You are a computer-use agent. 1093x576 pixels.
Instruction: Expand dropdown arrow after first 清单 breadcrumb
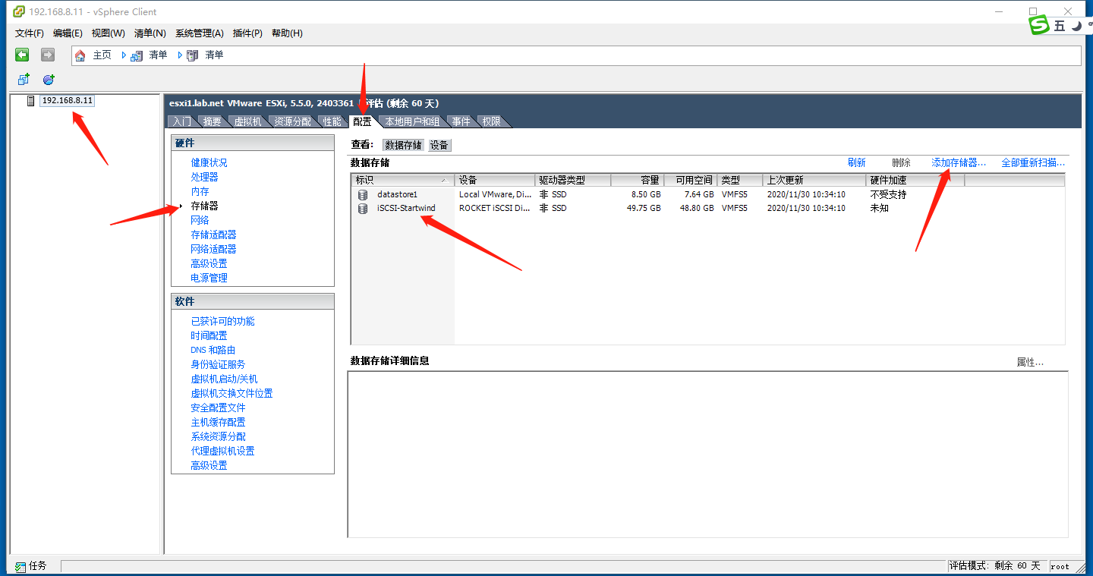180,55
